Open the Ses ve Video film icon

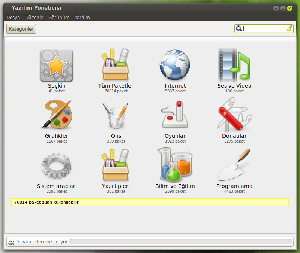pos(234,65)
